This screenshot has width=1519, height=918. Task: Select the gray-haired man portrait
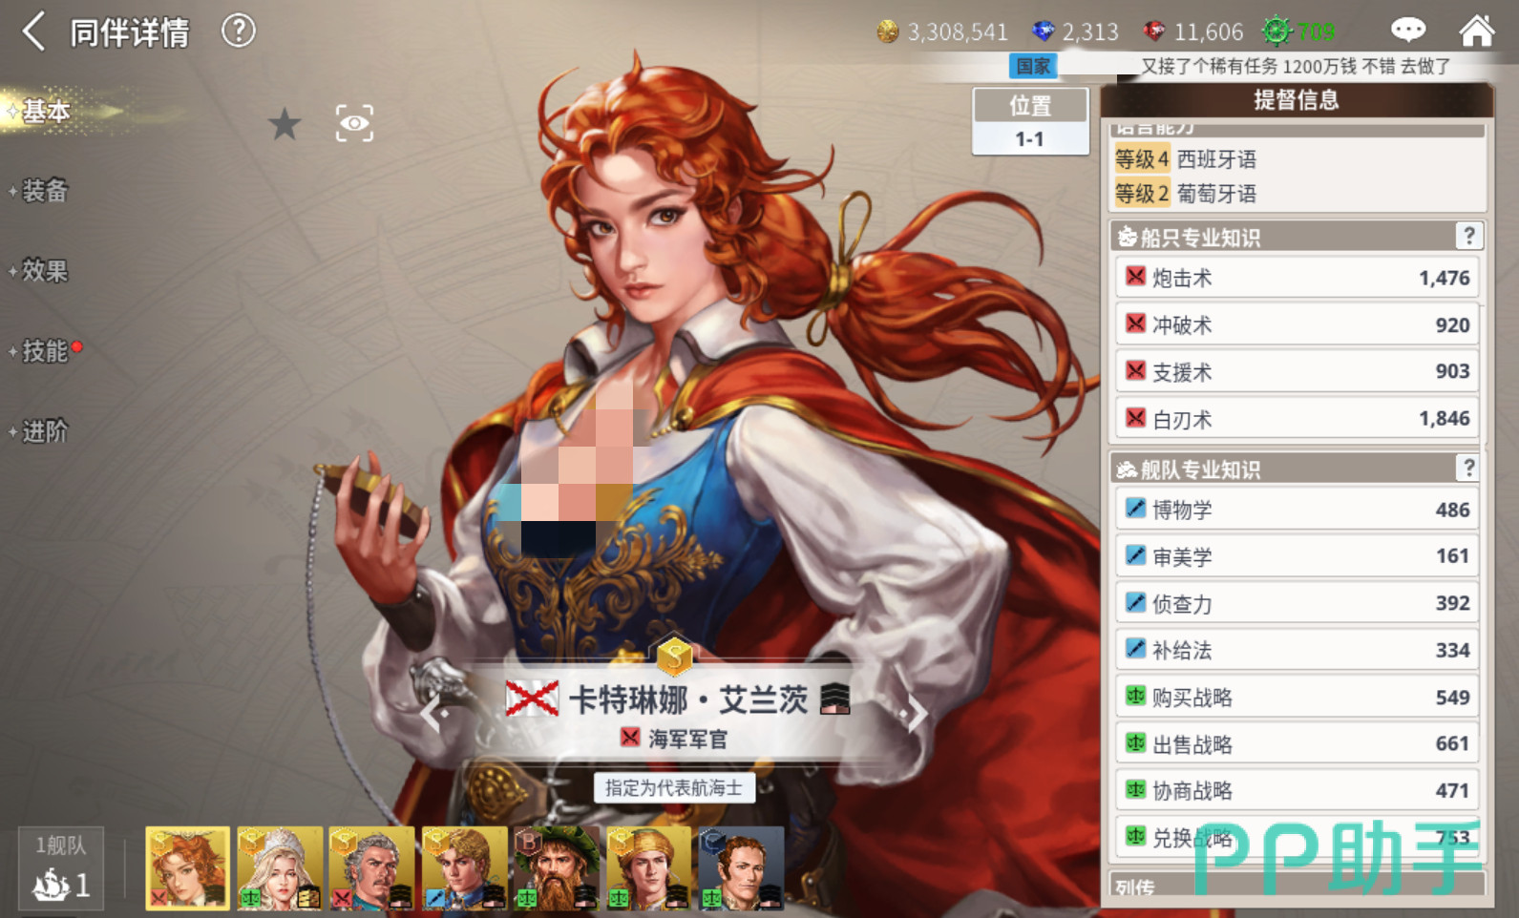(x=372, y=867)
